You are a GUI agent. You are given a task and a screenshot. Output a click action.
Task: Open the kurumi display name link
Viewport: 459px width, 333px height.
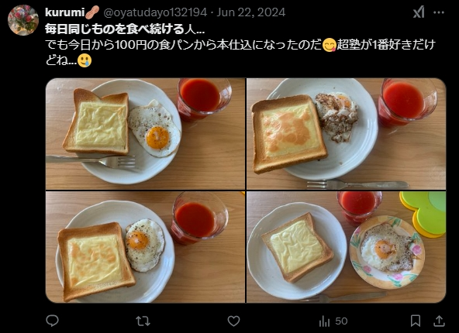click(x=64, y=12)
